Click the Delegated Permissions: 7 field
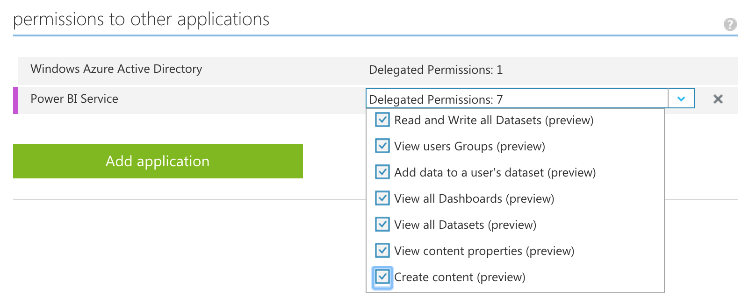This screenshot has height=297, width=749. pos(517,99)
